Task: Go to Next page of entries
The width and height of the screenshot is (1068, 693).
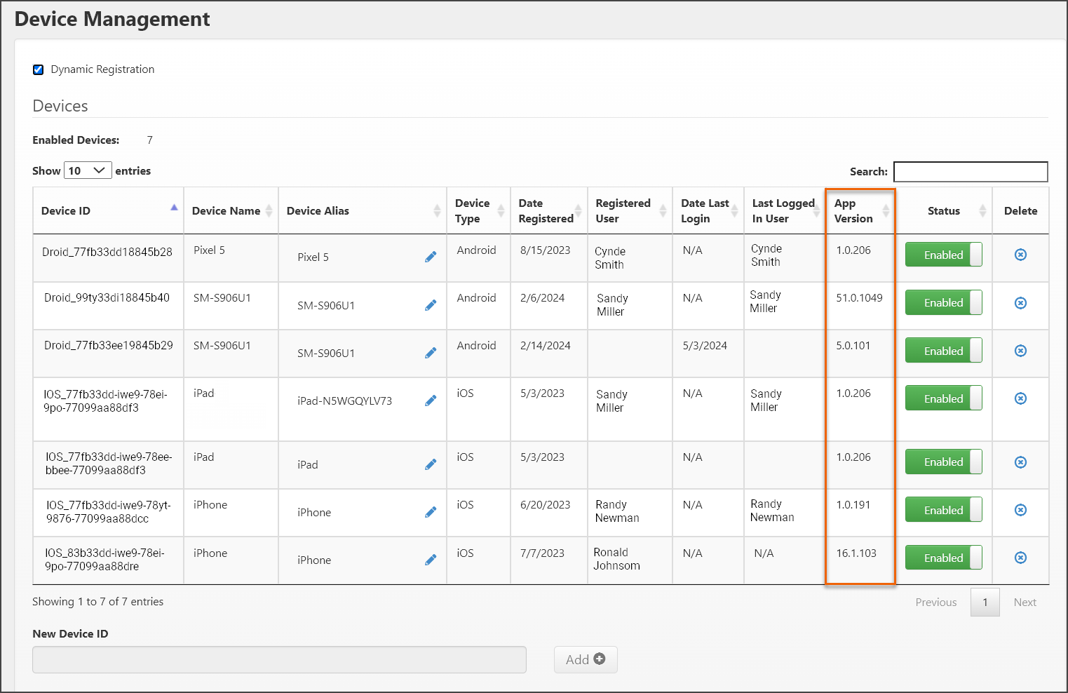Action: tap(1024, 602)
